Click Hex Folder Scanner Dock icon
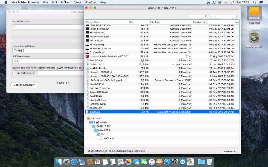 tap(190, 162)
